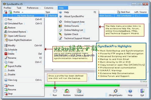Open the Profiles menu

point(7,8)
